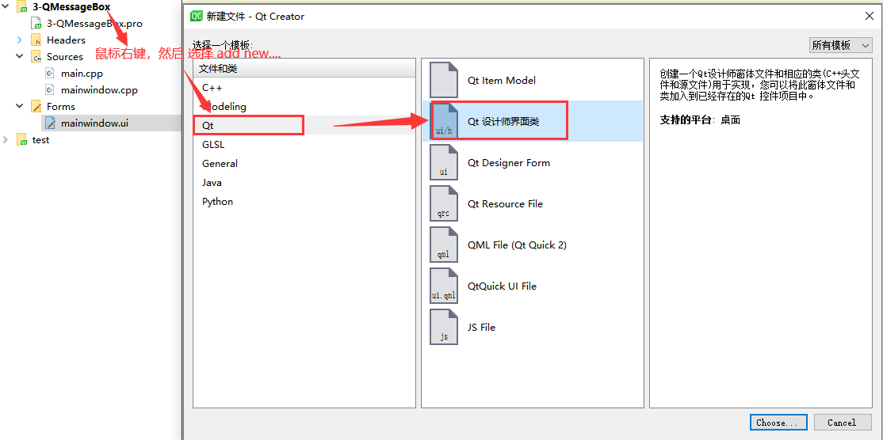883x440 pixels.
Task: Click the Choose... button
Action: click(x=778, y=423)
